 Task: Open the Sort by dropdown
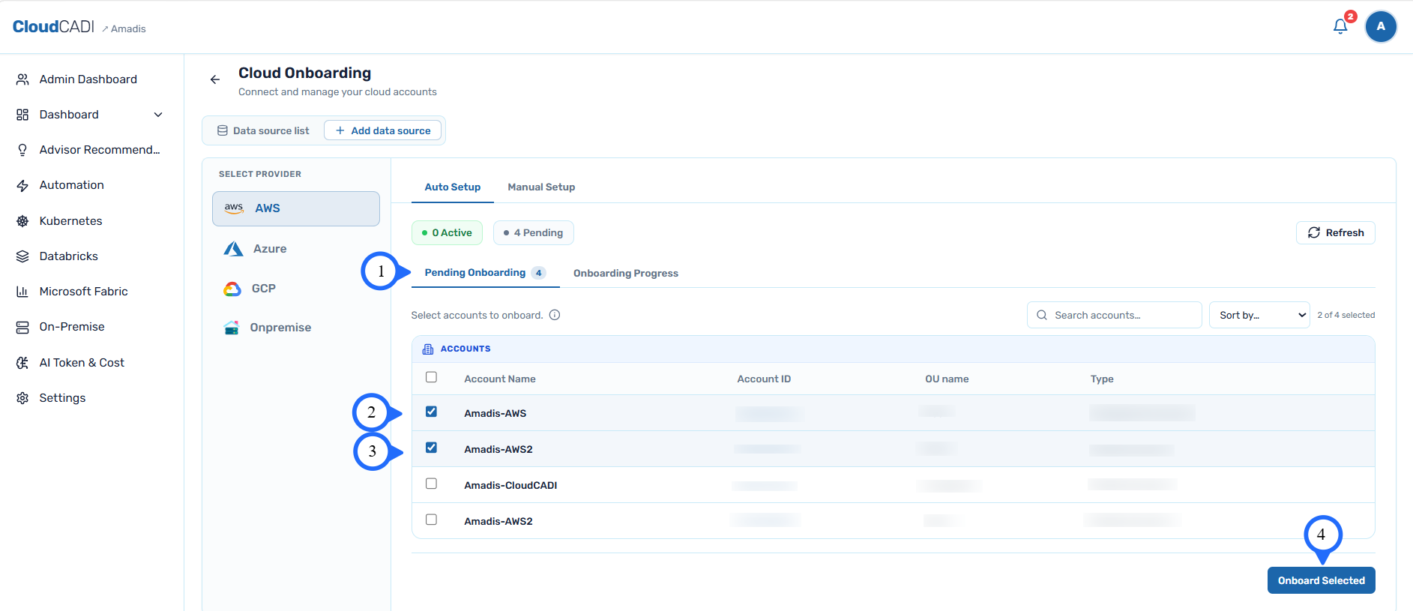(1259, 315)
